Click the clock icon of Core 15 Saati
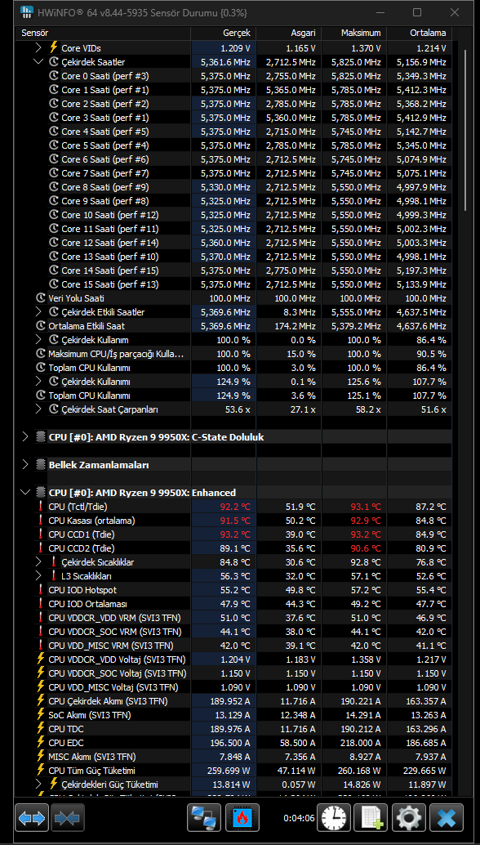Image resolution: width=480 pixels, height=845 pixels. tap(53, 284)
